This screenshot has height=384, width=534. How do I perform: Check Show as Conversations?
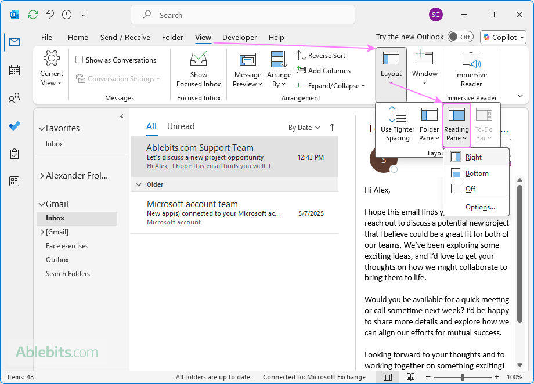(x=116, y=60)
